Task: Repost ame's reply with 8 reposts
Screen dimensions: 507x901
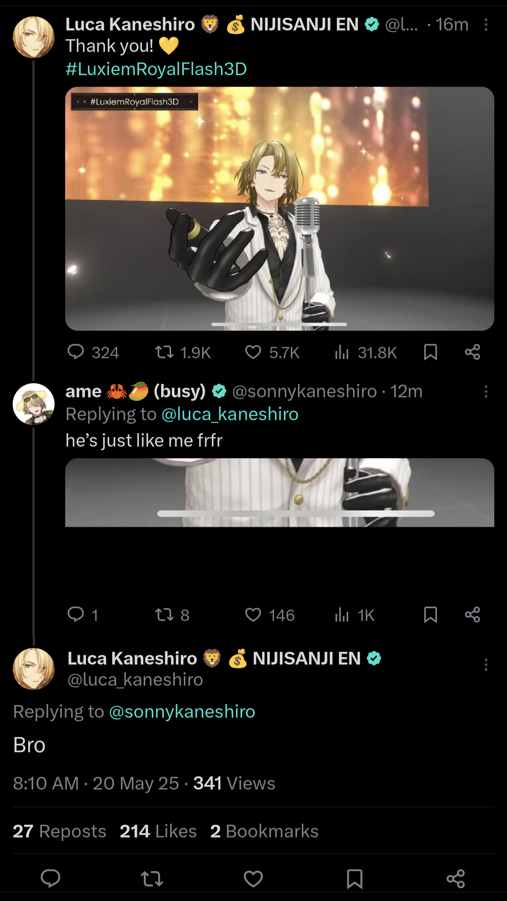Action: tap(164, 615)
